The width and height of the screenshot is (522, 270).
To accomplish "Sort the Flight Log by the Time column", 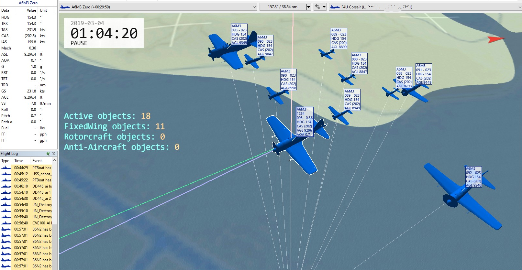I will click(x=18, y=161).
